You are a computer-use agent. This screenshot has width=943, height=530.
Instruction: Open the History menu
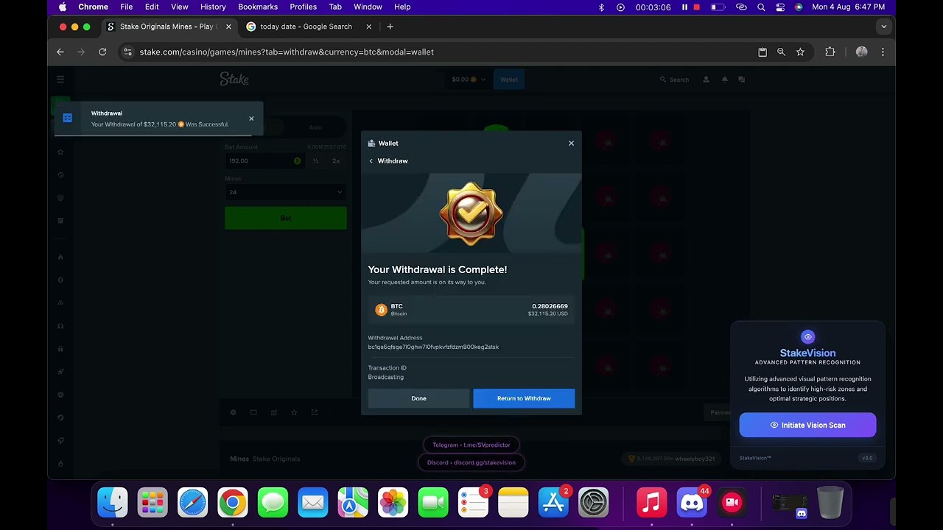[213, 7]
